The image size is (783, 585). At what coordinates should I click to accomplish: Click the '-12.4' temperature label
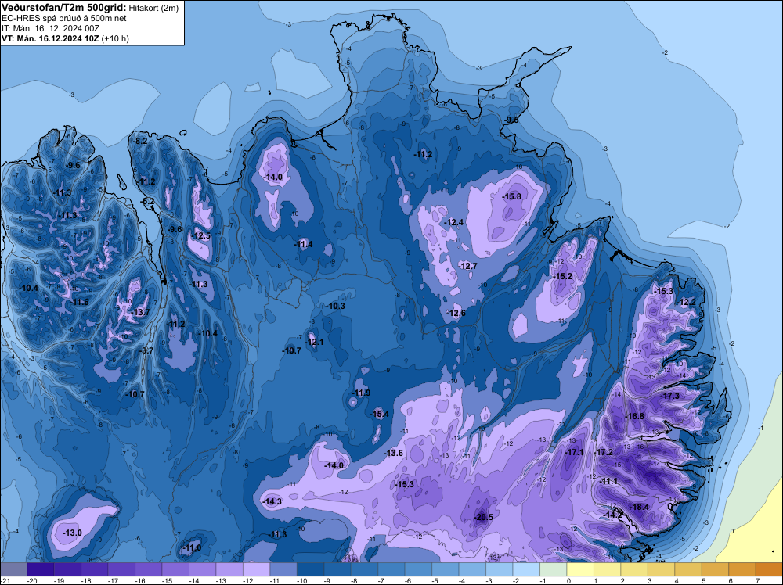coord(454,222)
